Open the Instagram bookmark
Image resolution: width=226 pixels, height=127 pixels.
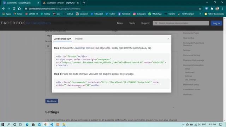tap(139, 14)
